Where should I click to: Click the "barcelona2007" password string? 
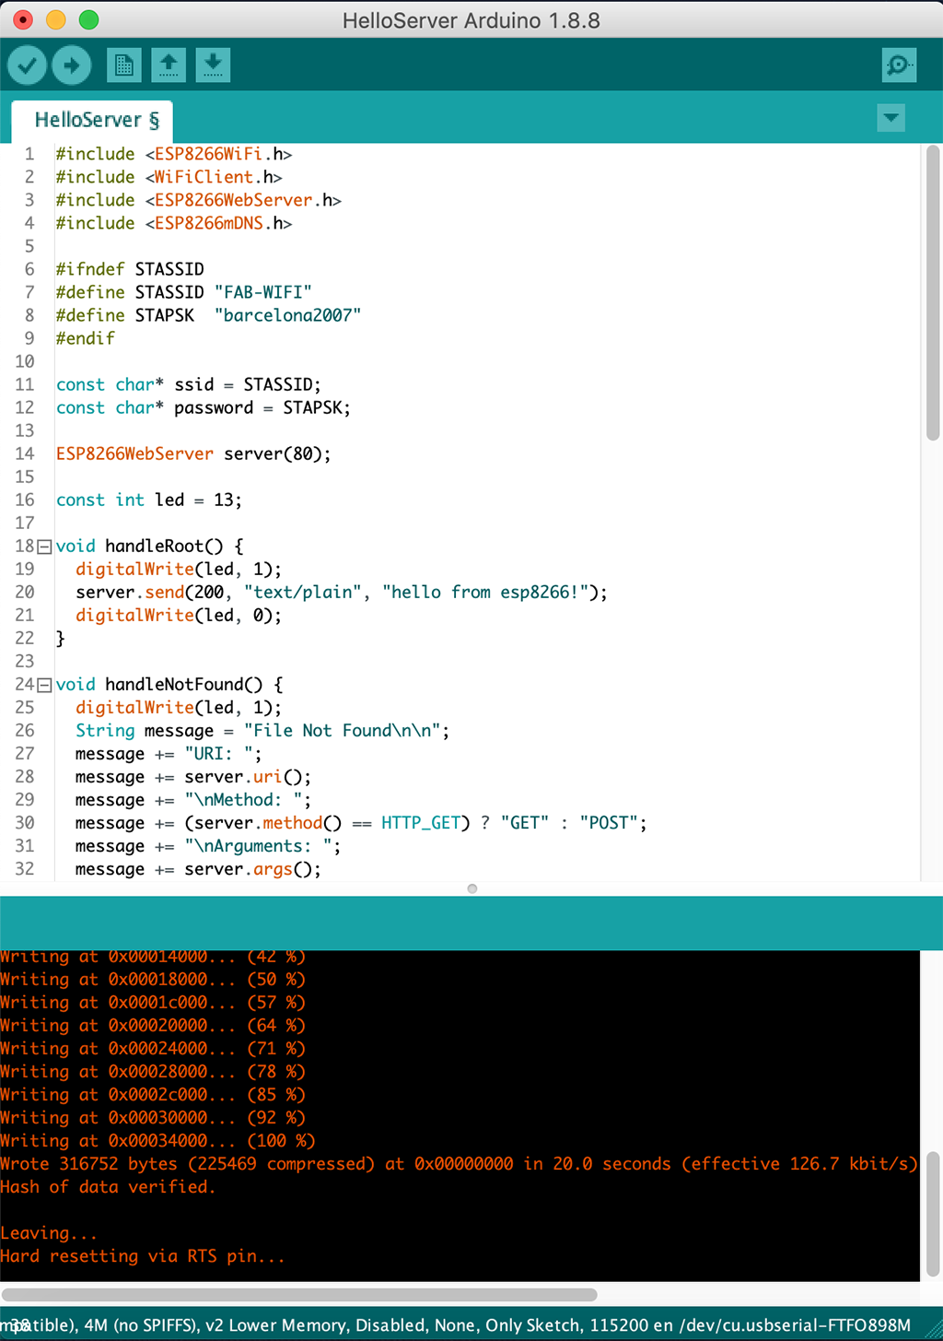[x=287, y=315]
